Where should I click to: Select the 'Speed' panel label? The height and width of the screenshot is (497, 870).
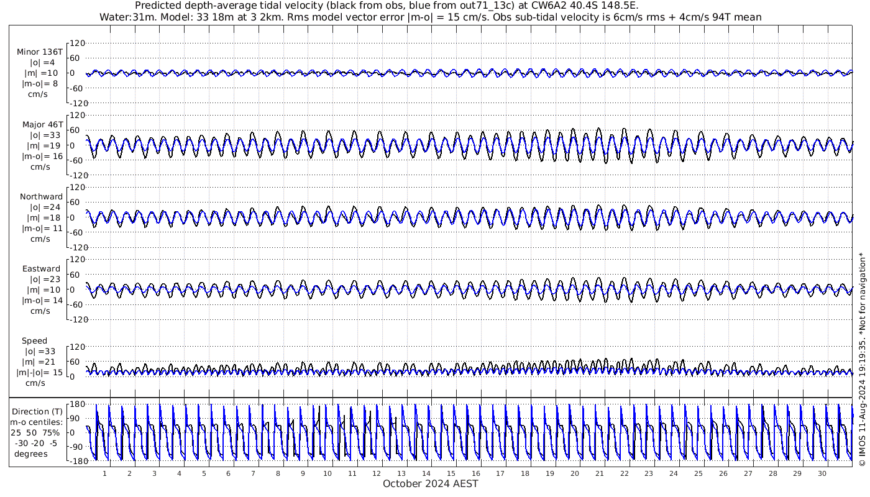pos(34,341)
